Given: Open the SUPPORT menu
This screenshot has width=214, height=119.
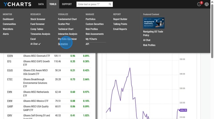Looking at the screenshot, I should [67, 4].
